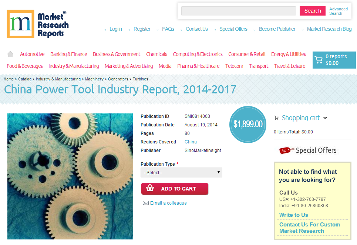357x245 pixels.
Task: Click the basket icon on Add to Cart
Action: (150, 188)
